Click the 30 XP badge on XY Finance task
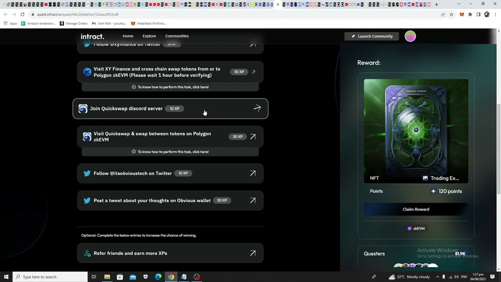This screenshot has width=501, height=282. coord(239,72)
